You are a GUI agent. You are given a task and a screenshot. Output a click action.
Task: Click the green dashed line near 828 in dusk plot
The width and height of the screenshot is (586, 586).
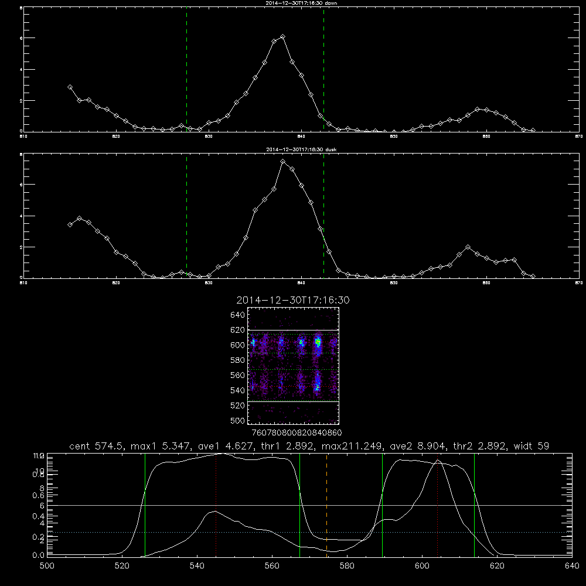(x=186, y=216)
